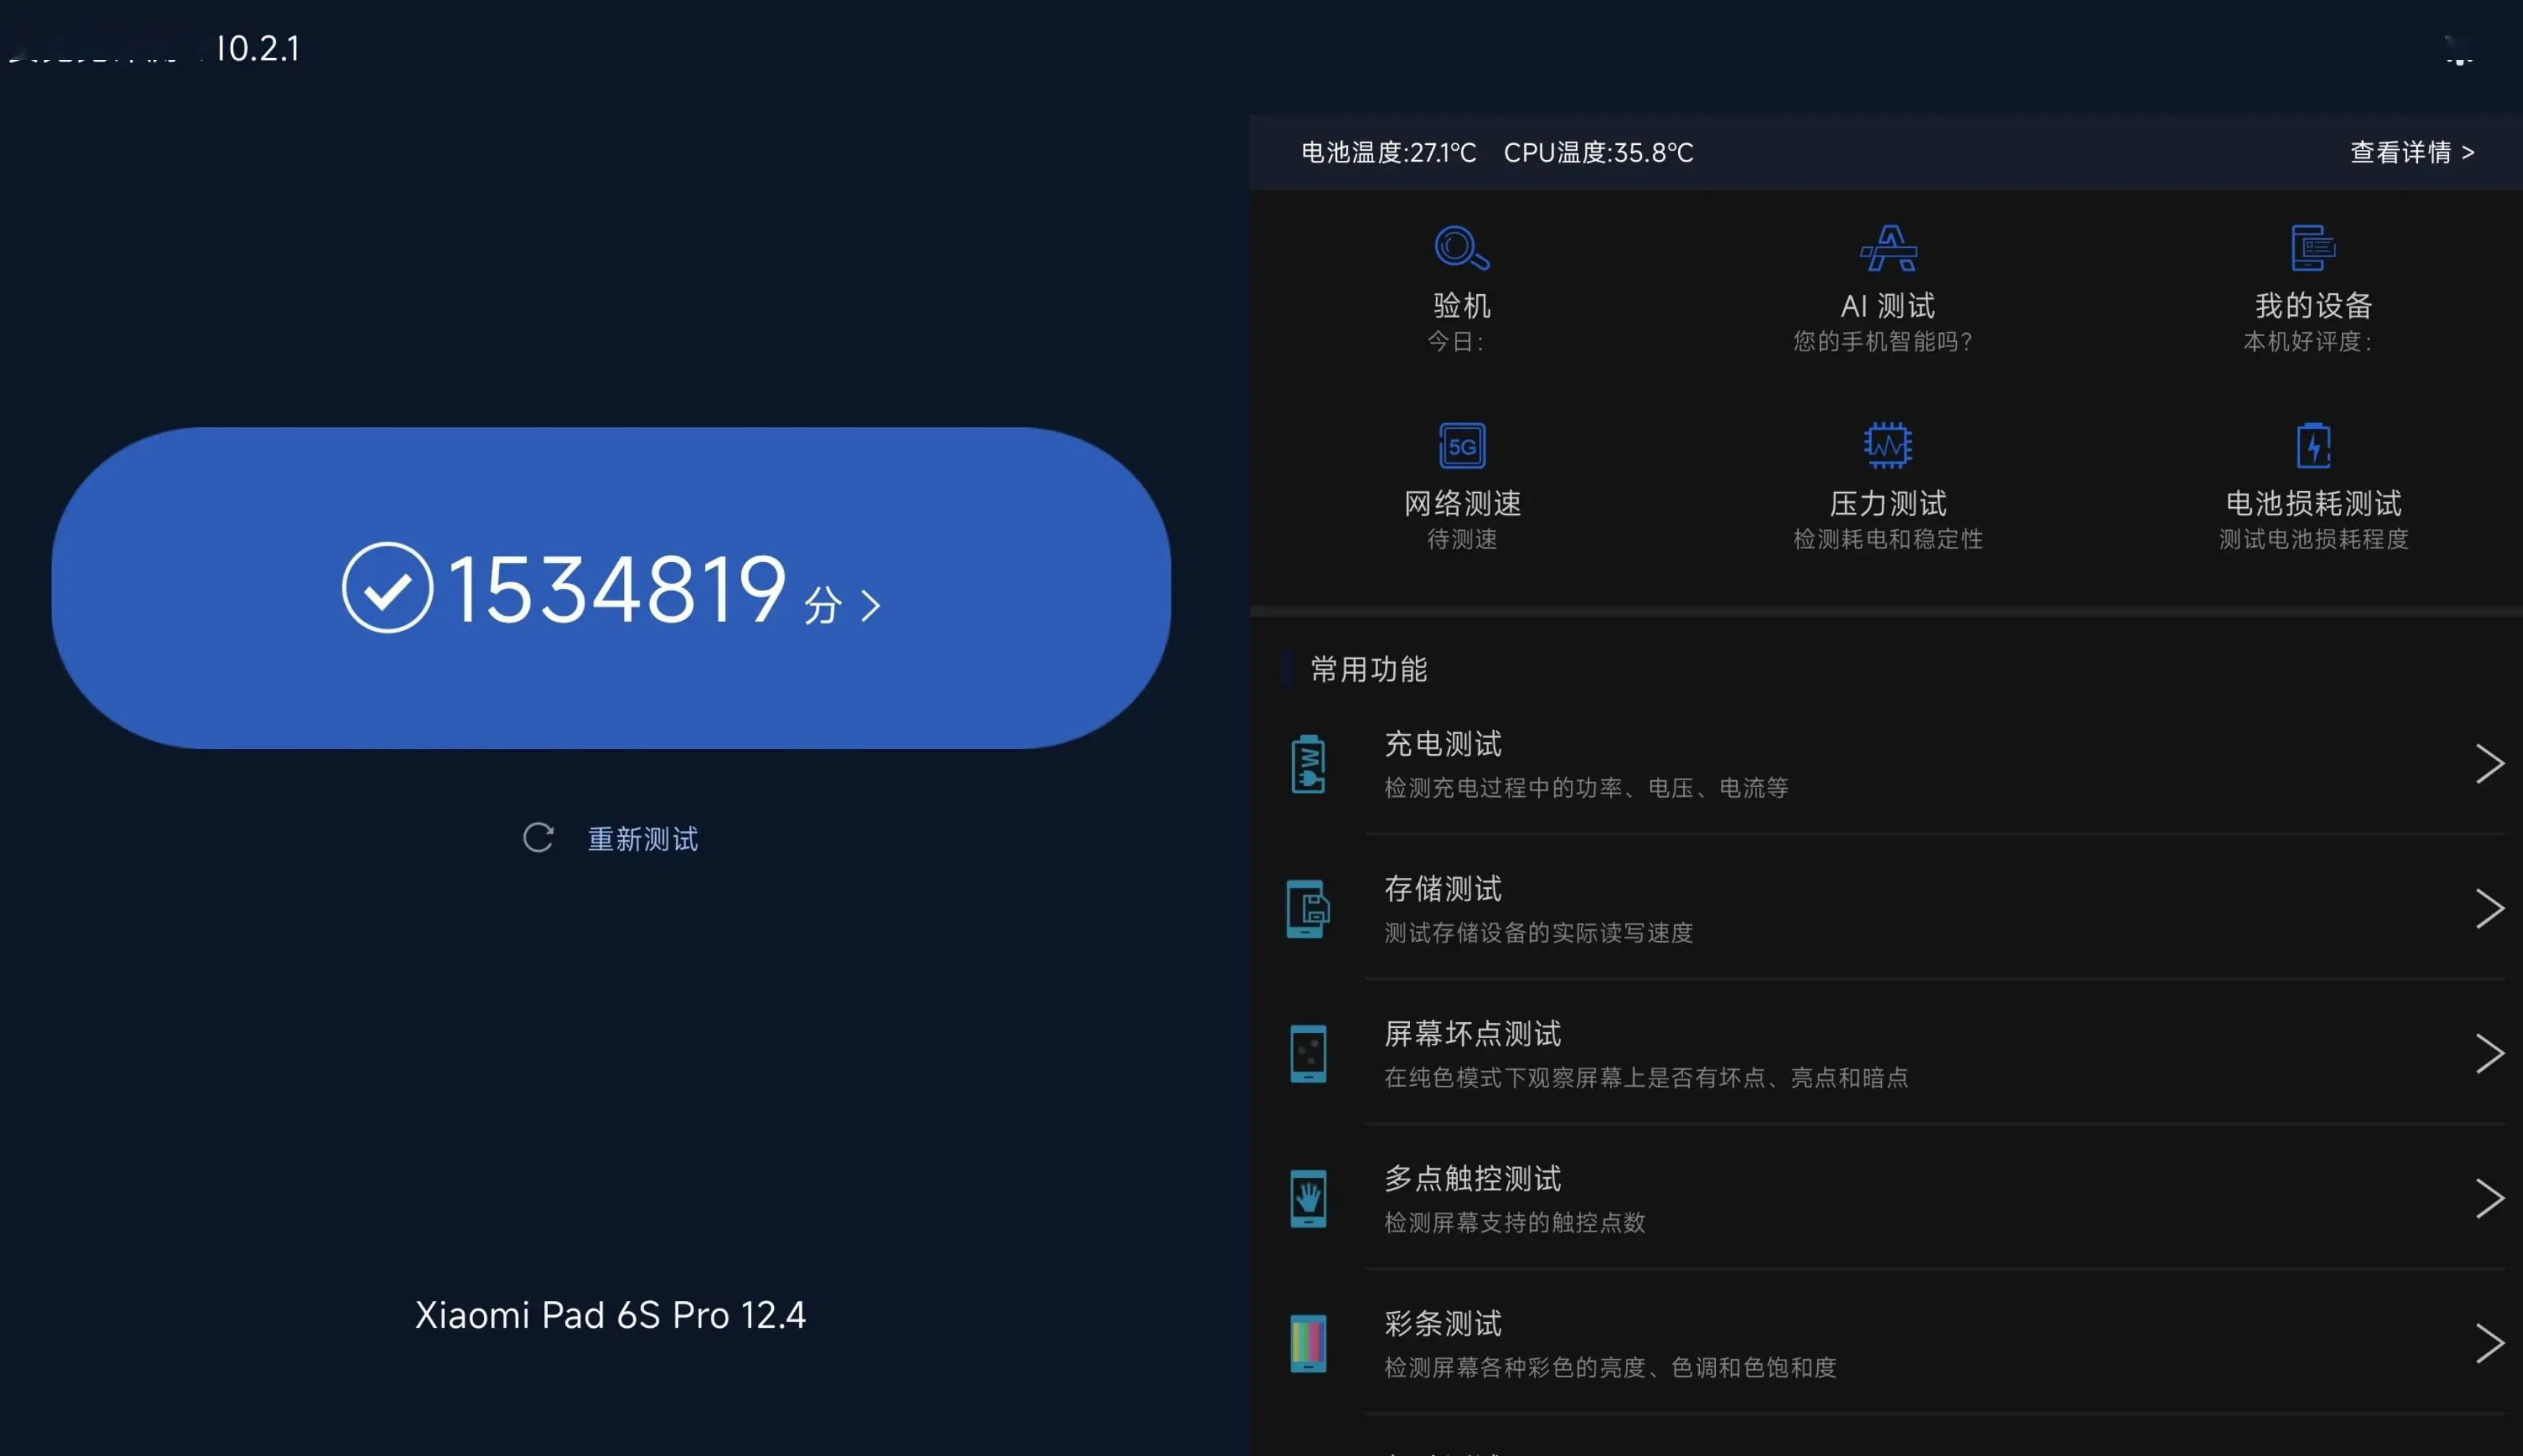
Task: Click the 10.2.1 version text
Action: (258, 48)
